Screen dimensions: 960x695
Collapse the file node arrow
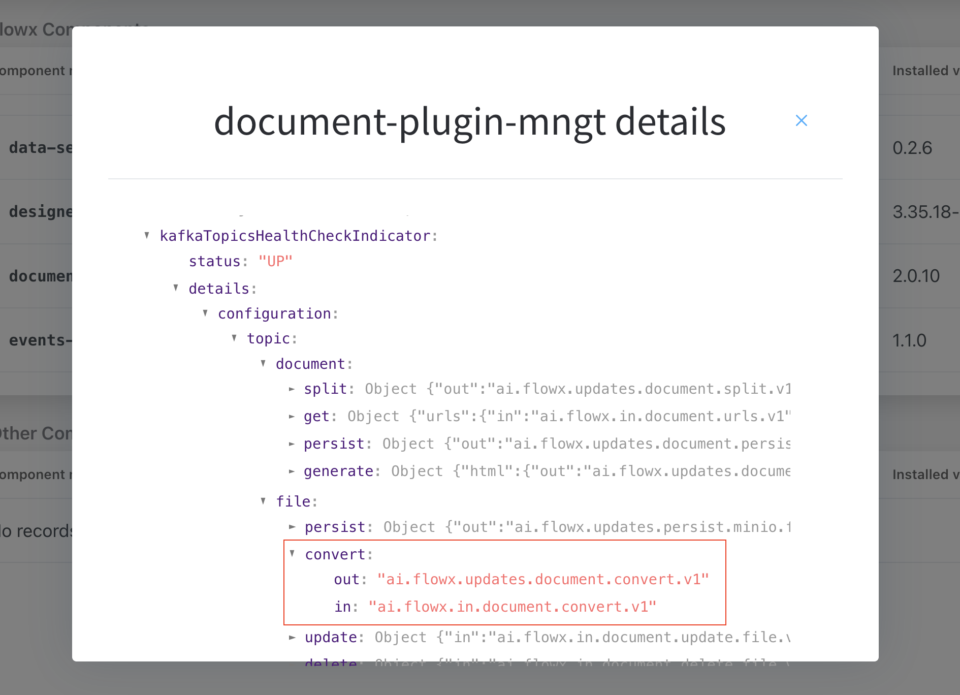(263, 501)
